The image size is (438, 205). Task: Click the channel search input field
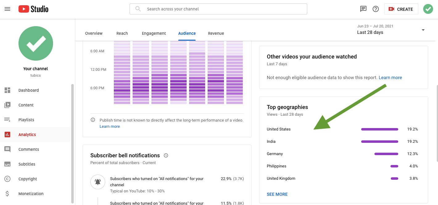click(218, 9)
